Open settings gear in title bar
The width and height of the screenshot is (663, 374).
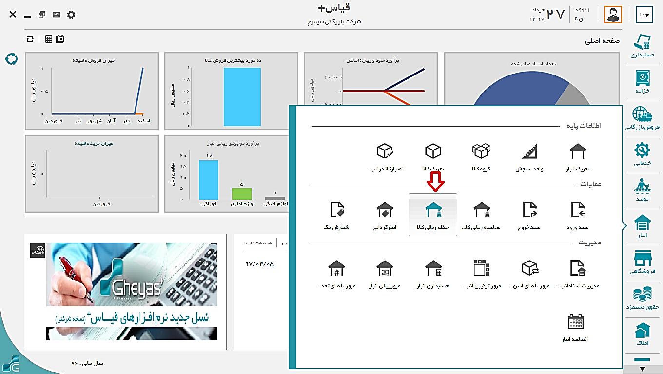[x=71, y=15]
